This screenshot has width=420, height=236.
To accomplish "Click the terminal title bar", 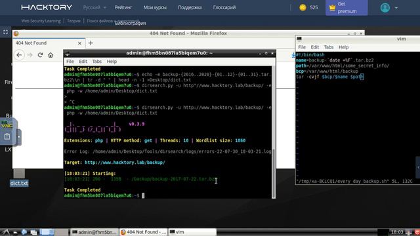I will 169,53.
